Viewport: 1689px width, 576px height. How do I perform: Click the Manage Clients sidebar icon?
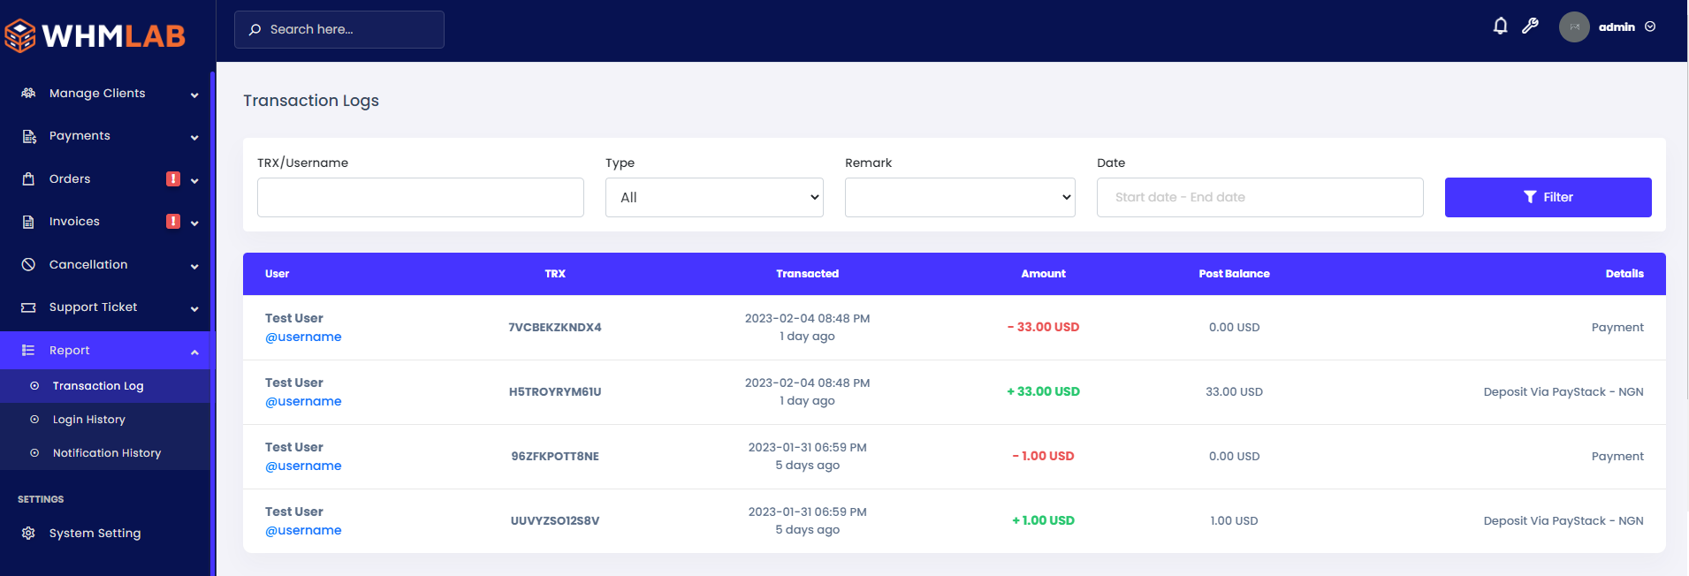point(28,94)
